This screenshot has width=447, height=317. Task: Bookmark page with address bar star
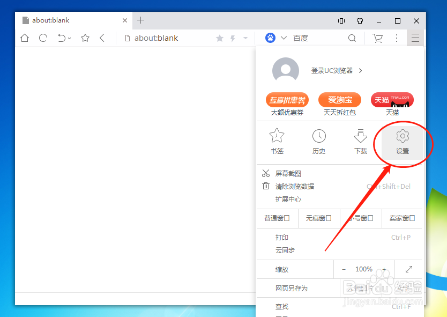coord(220,38)
